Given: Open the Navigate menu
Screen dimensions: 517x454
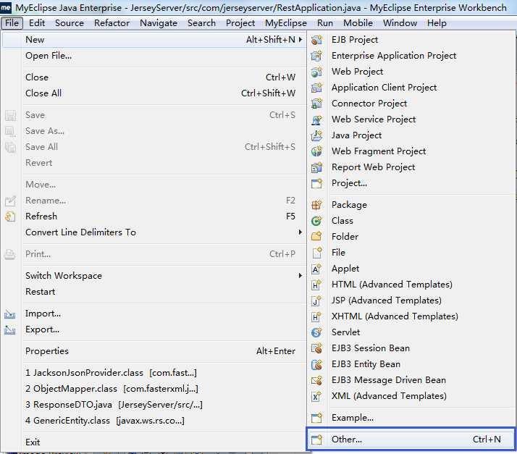Looking at the screenshot, I should [159, 23].
